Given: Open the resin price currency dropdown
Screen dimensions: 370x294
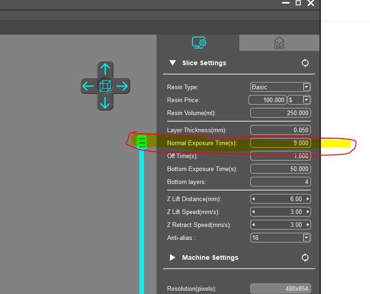Looking at the screenshot, I should (306, 100).
